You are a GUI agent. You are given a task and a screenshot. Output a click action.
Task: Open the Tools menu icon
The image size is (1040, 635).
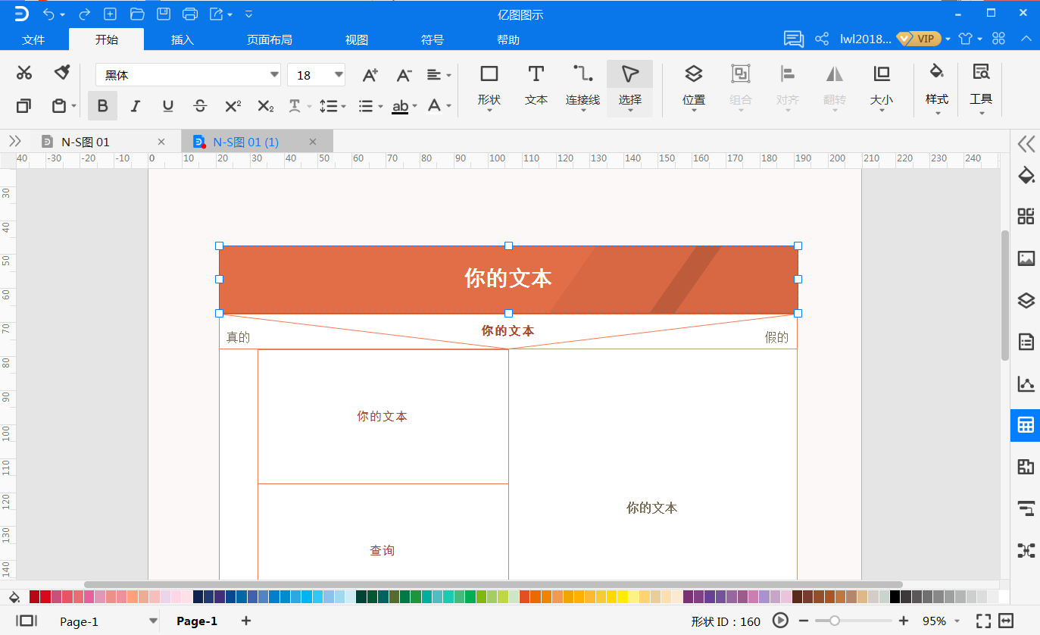point(981,87)
